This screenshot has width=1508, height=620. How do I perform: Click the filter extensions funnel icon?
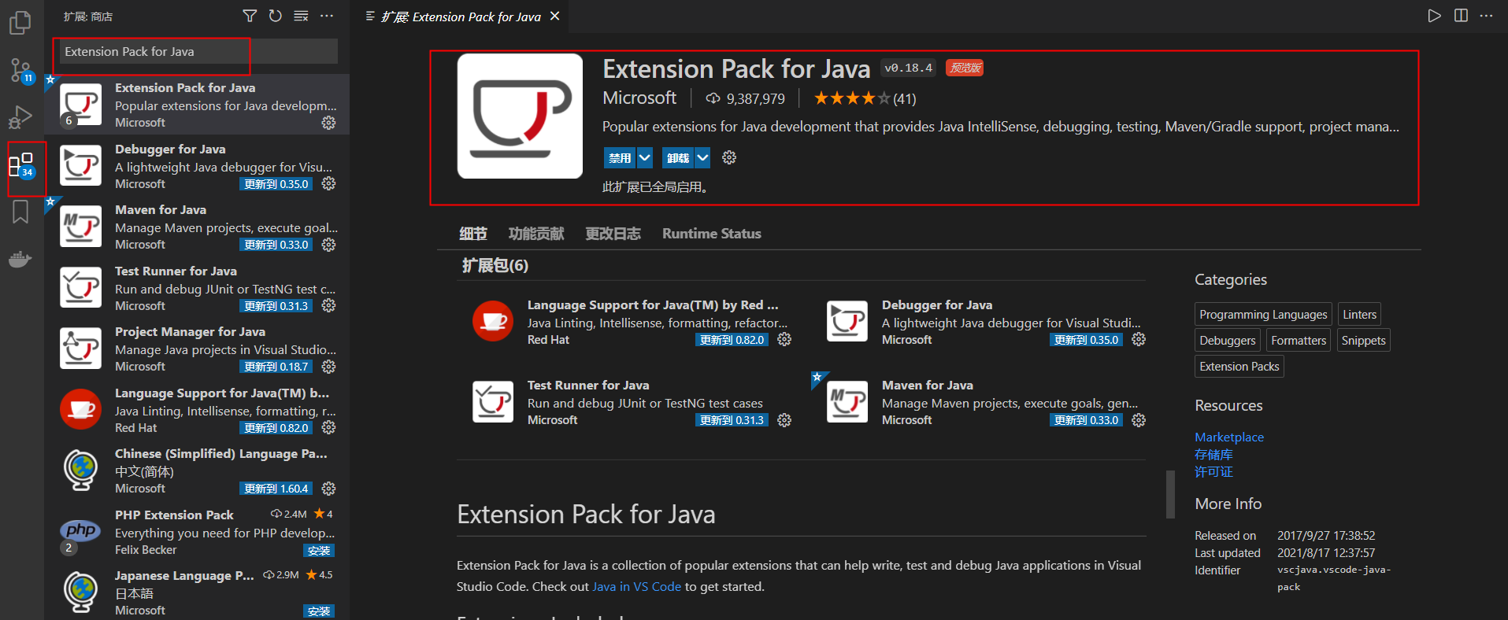click(250, 16)
